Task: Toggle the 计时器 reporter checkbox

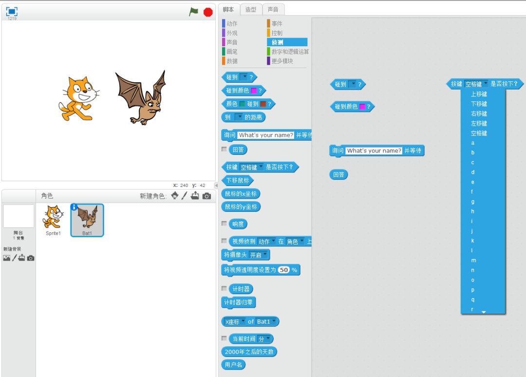Action: 224,288
